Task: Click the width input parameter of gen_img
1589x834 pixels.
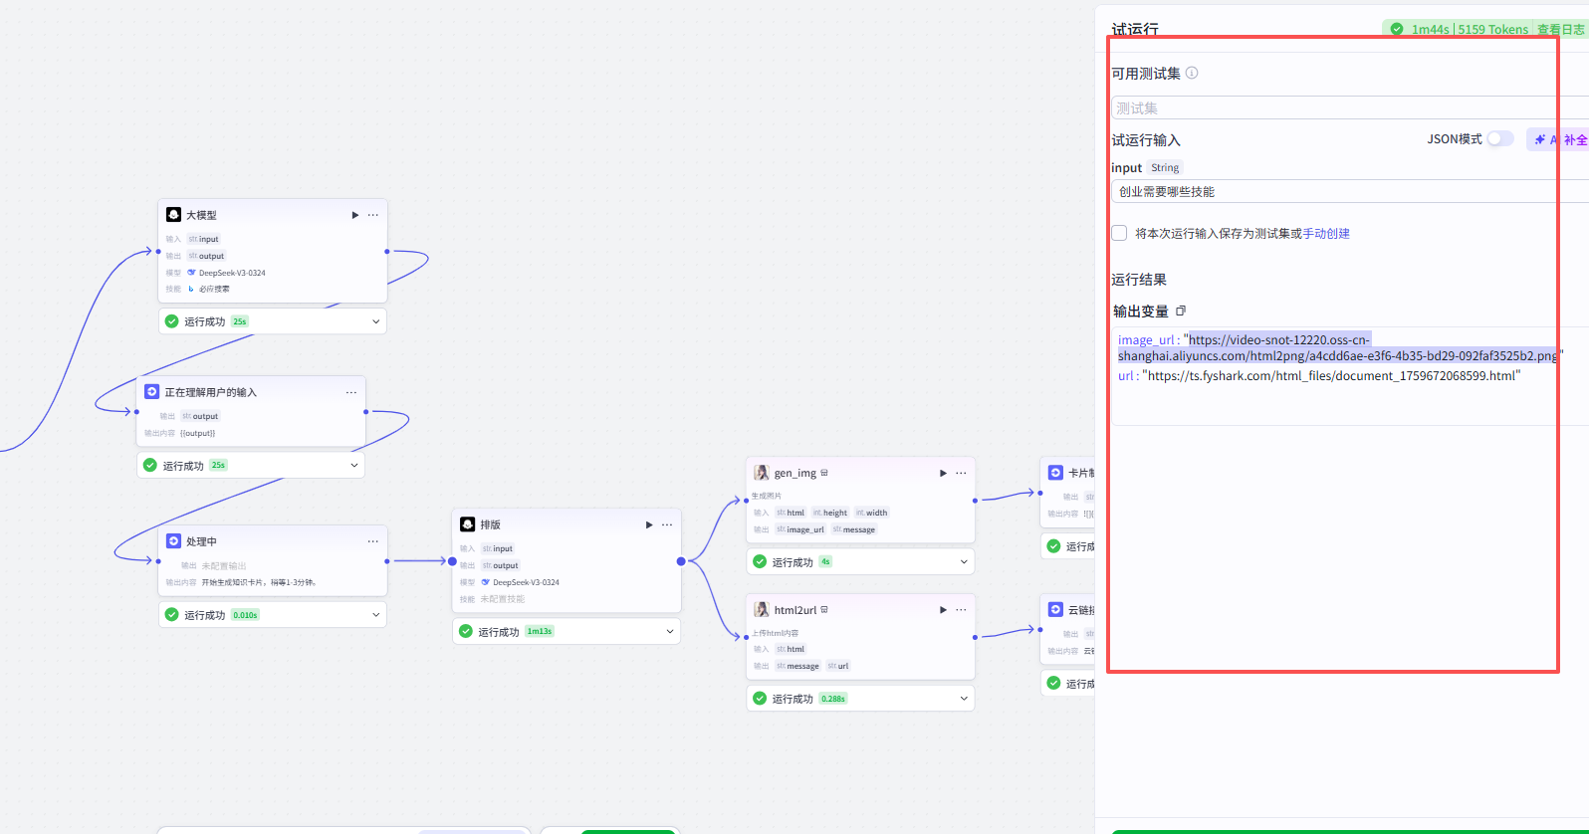Action: click(x=871, y=513)
